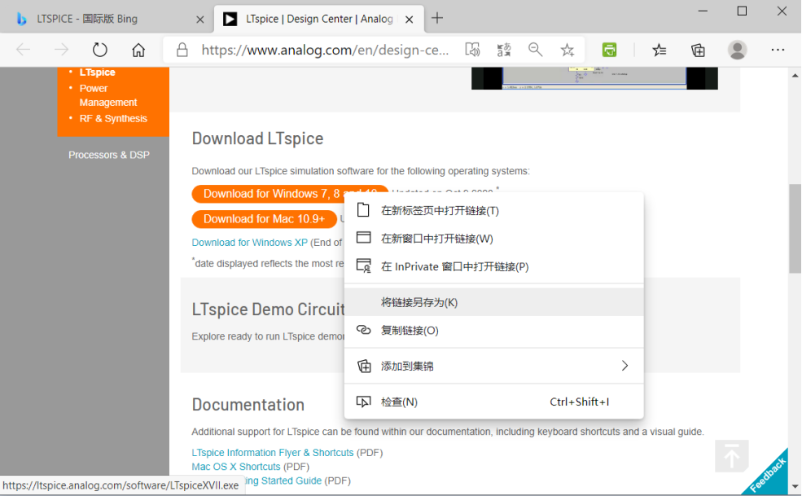Click the LTspice Demo Circuit heading
This screenshot has height=496, width=802.
[x=269, y=309]
